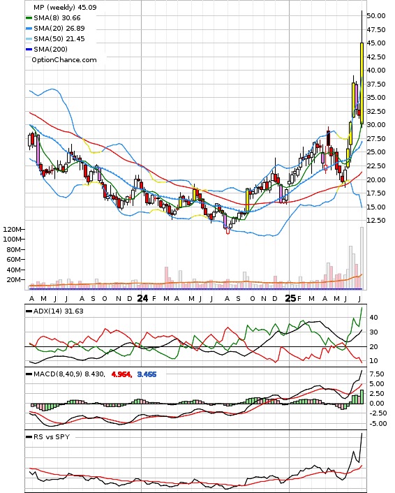Click the light-blue SMA(50) legend swatch
Viewport: 395px width, 493px height.
coord(29,39)
